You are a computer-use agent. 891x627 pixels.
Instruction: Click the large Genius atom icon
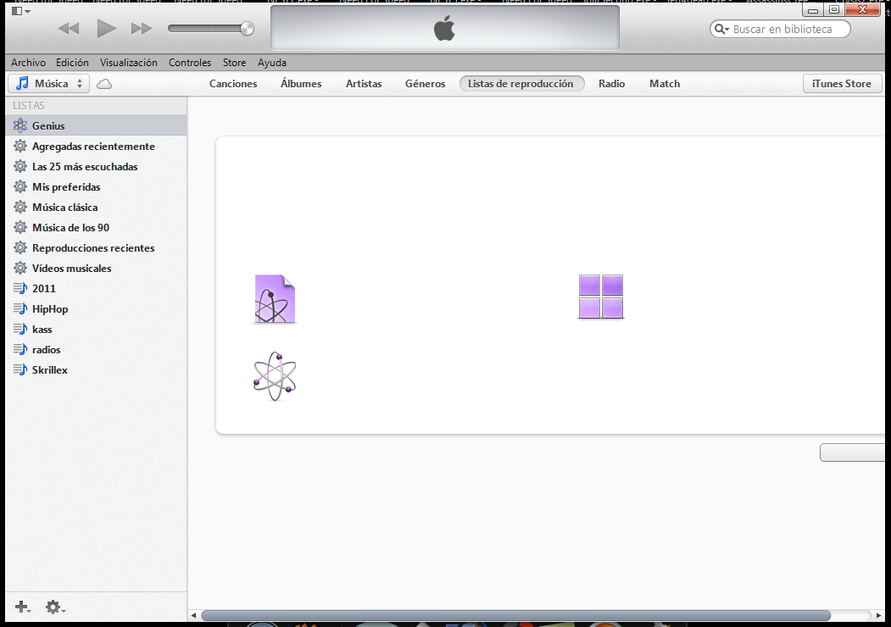(x=275, y=376)
